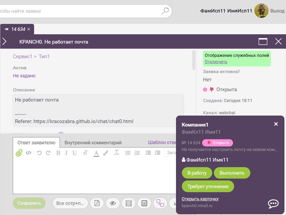Switch to Внутренний комментарий tab
This screenshot has width=286, height=215.
(x=93, y=143)
